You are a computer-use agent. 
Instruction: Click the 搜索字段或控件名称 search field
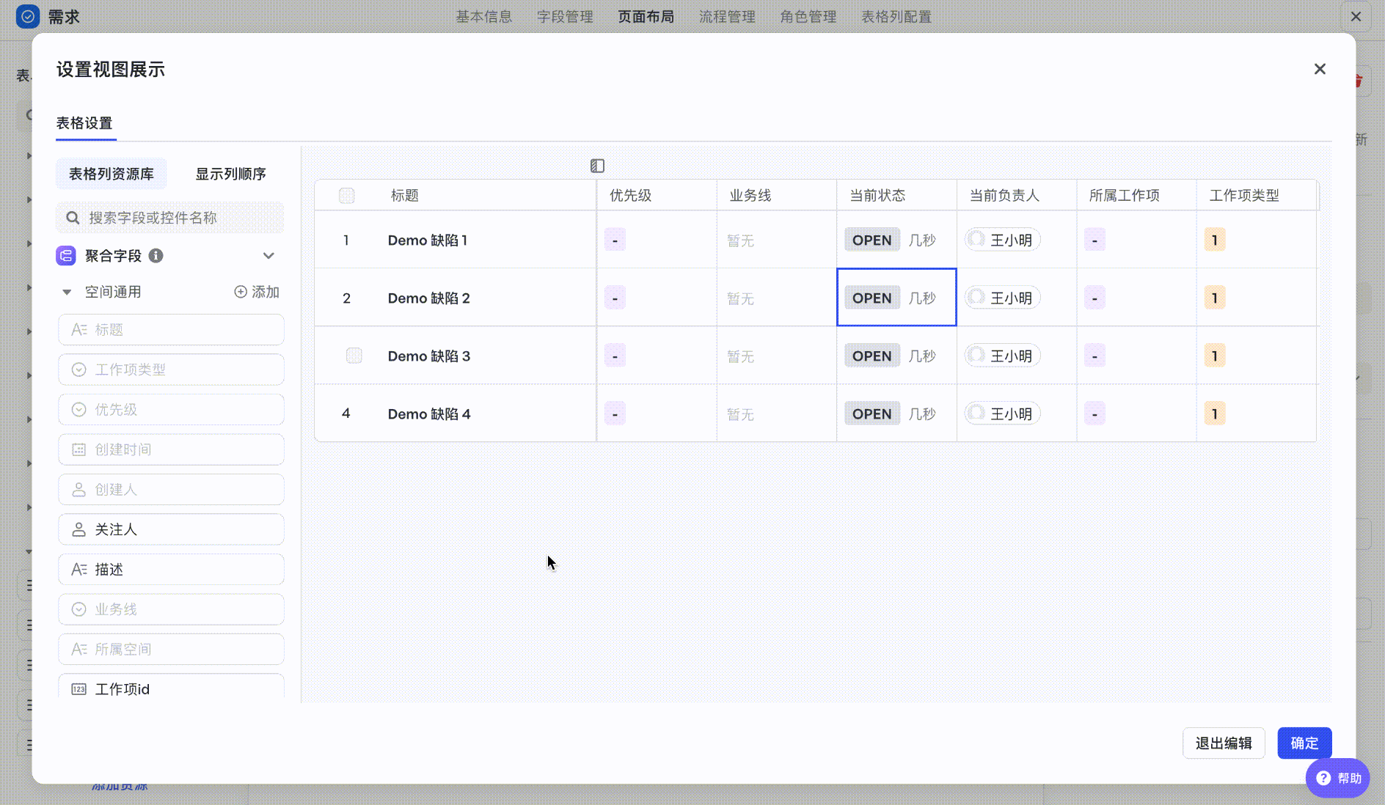click(170, 218)
